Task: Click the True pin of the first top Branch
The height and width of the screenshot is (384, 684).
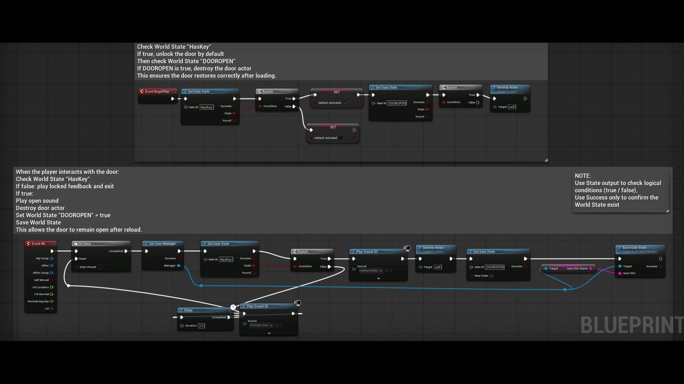Action: [294, 99]
